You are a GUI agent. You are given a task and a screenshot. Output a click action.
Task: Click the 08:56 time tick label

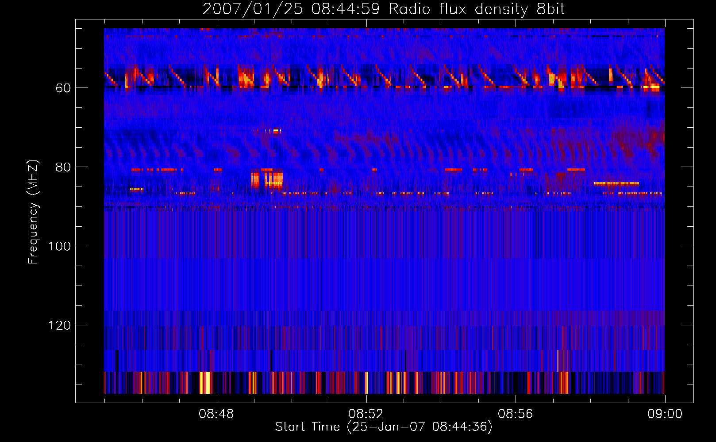tap(515, 414)
